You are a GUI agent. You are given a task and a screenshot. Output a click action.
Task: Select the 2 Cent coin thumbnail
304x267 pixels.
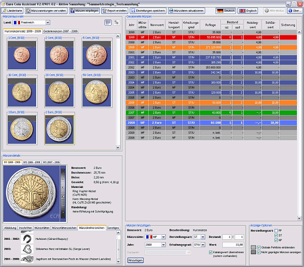(59, 55)
